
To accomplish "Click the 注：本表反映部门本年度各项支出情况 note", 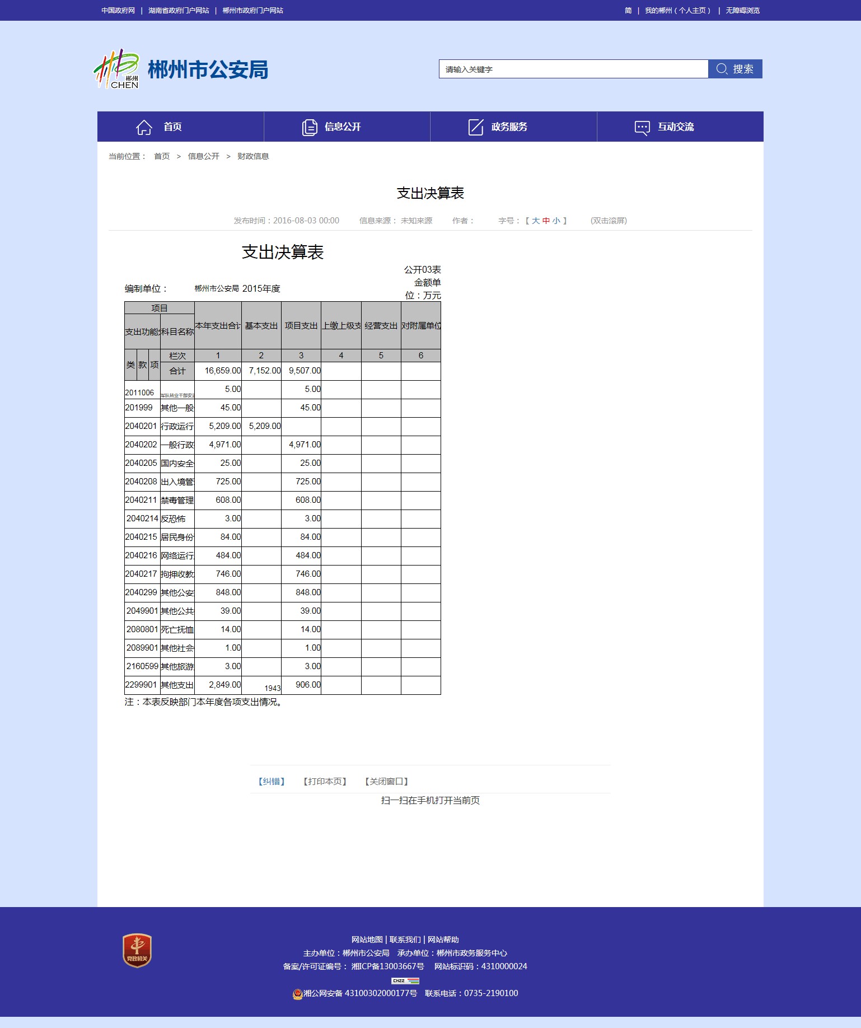I will point(205,702).
